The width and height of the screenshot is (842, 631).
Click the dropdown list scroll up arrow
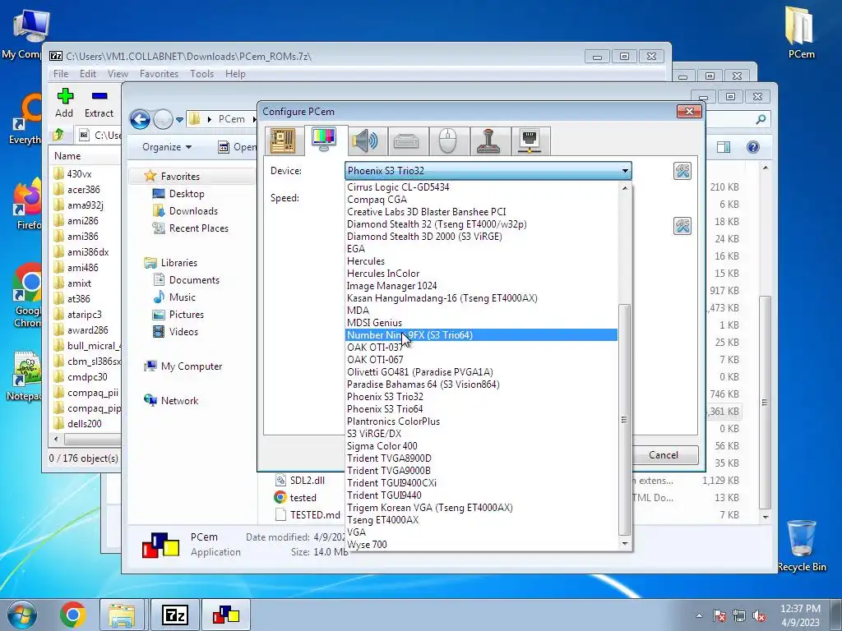[x=625, y=188]
